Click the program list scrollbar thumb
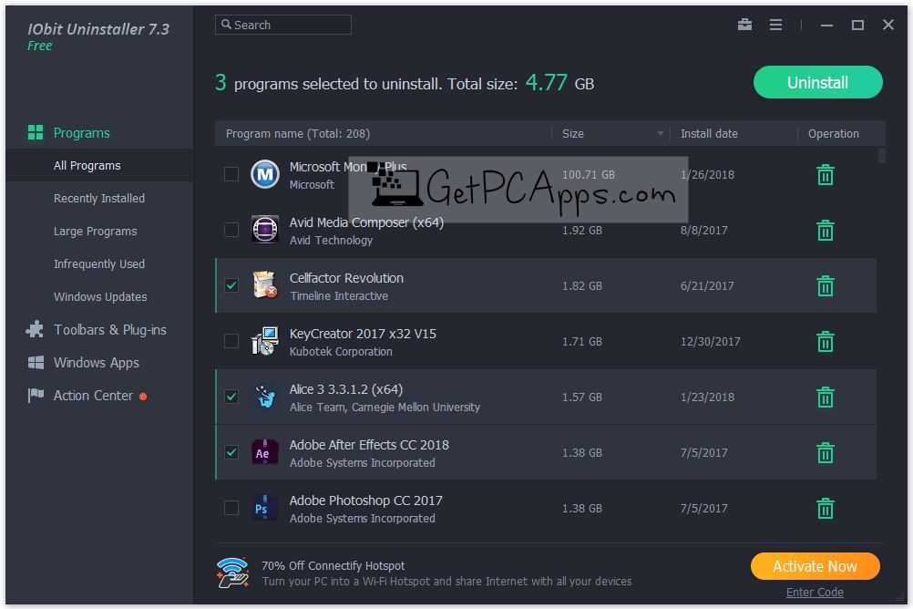 pos(881,156)
